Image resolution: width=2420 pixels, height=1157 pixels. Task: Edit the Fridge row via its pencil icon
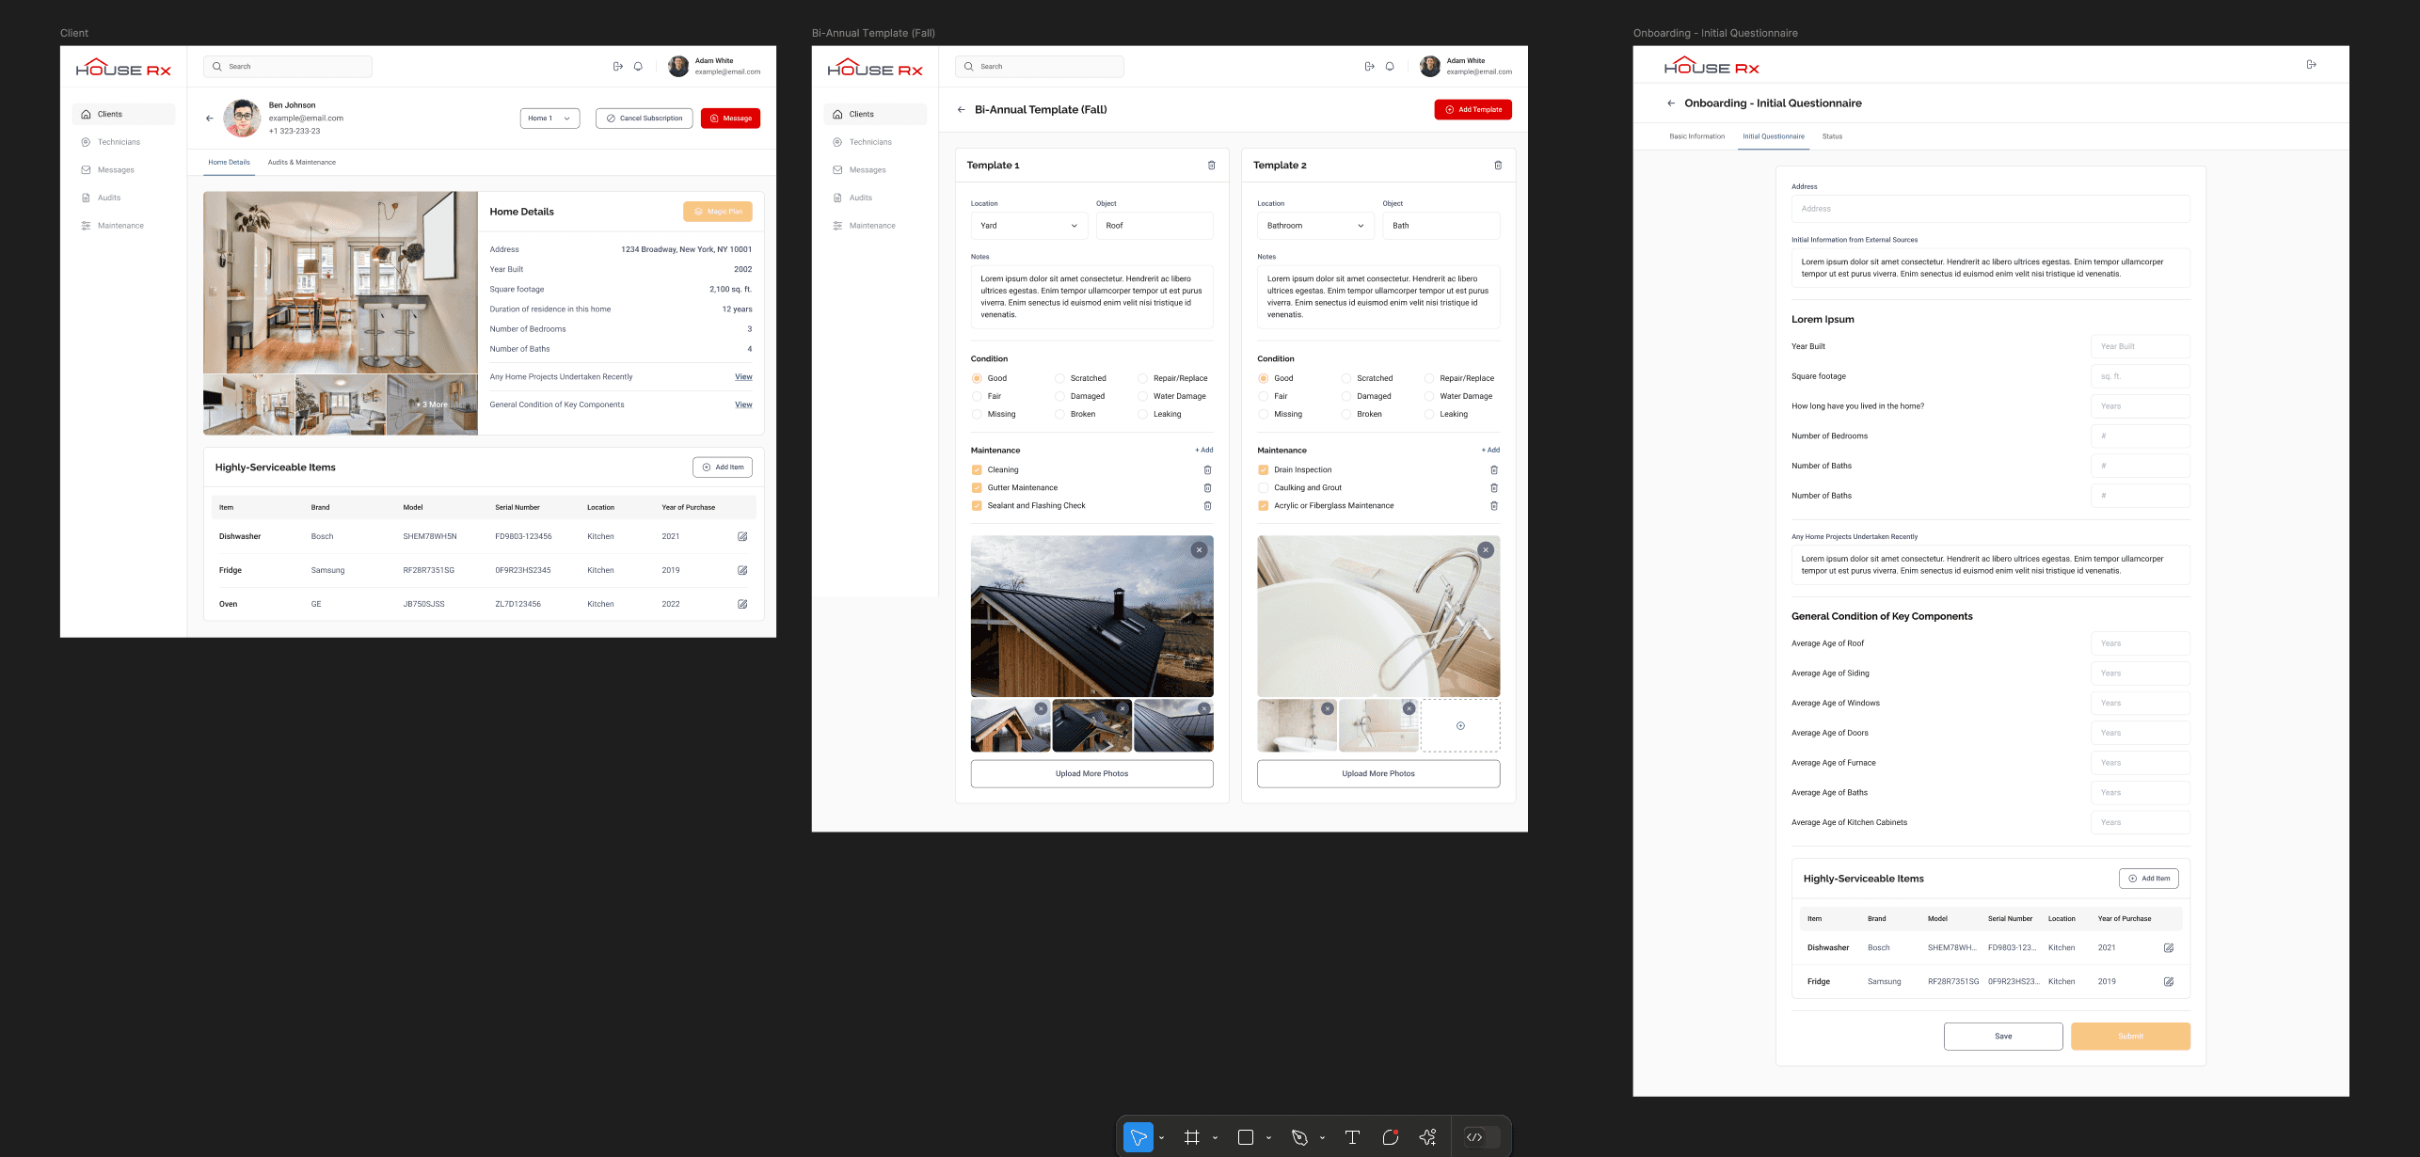pyautogui.click(x=742, y=570)
